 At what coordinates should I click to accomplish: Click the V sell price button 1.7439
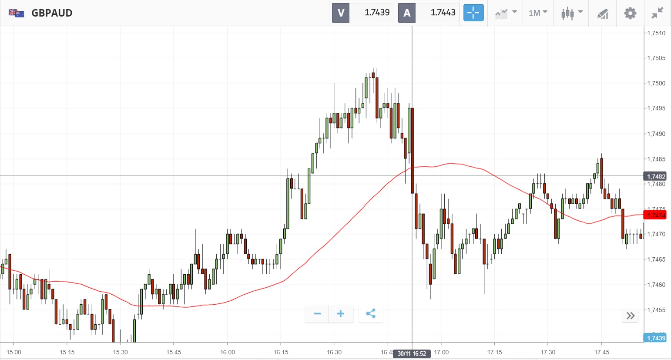(x=362, y=13)
